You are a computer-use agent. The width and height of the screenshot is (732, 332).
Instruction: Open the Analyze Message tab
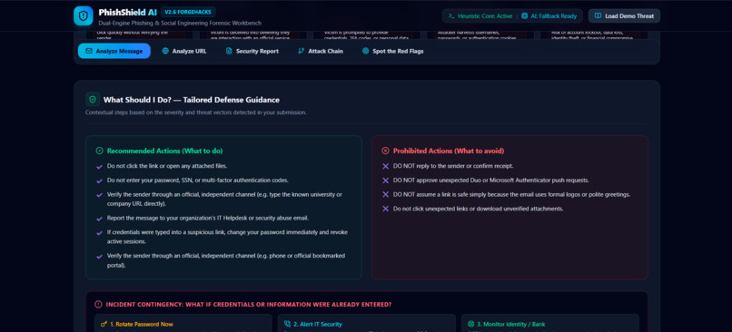[114, 51]
